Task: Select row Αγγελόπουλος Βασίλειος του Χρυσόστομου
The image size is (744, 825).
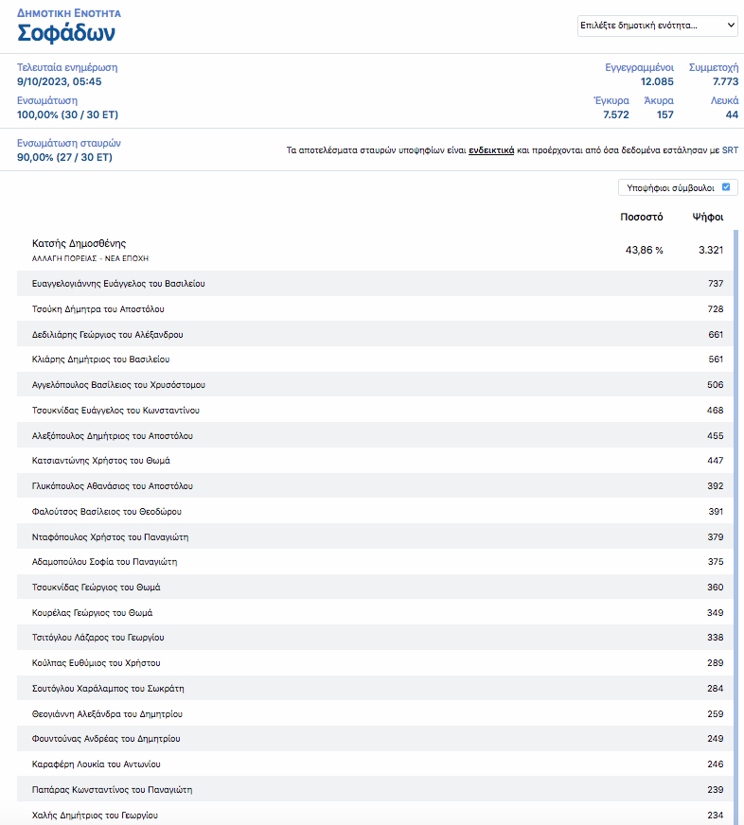Action: tap(118, 385)
